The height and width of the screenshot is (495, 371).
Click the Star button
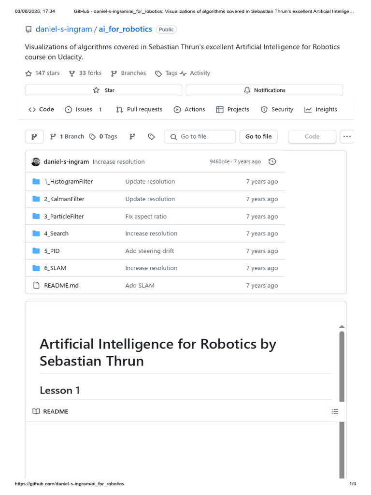pos(103,90)
